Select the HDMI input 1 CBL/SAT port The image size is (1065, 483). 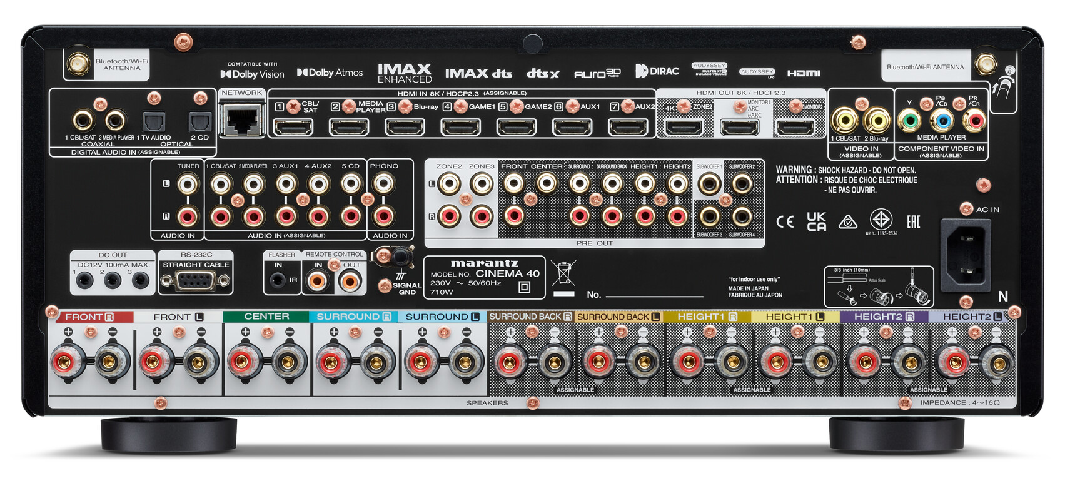294,127
